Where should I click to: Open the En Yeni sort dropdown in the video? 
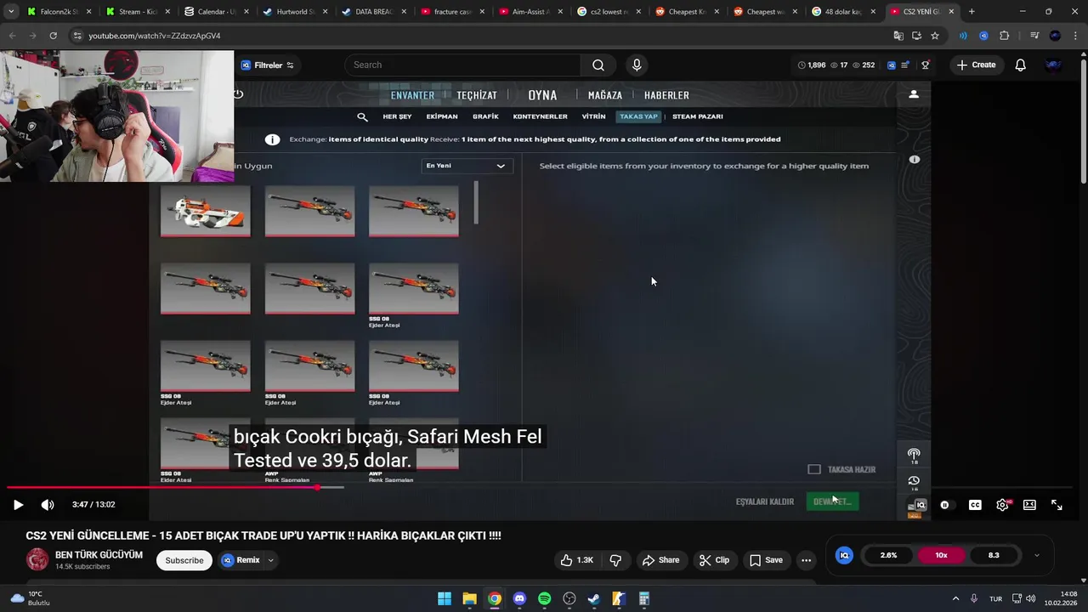[466, 166]
